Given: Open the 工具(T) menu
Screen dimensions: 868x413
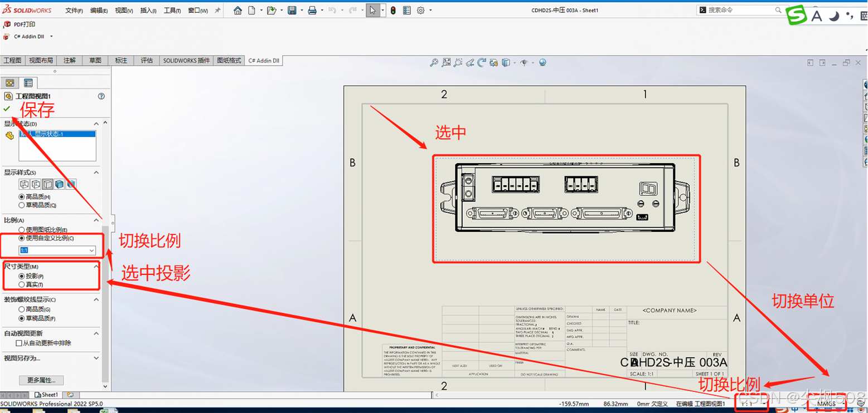Looking at the screenshot, I should pyautogui.click(x=173, y=11).
